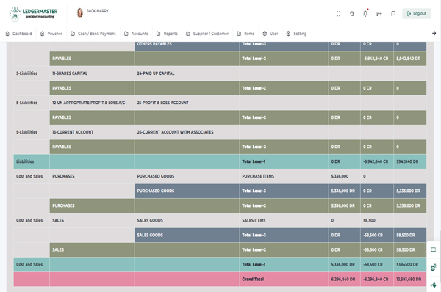Click the -6,296,840 CR grand total credit

pos(376,279)
